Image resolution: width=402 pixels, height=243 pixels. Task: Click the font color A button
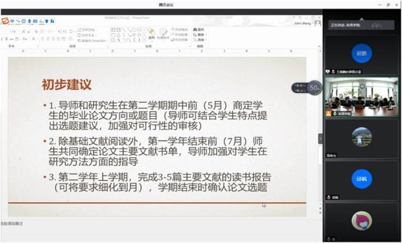(34, 39)
